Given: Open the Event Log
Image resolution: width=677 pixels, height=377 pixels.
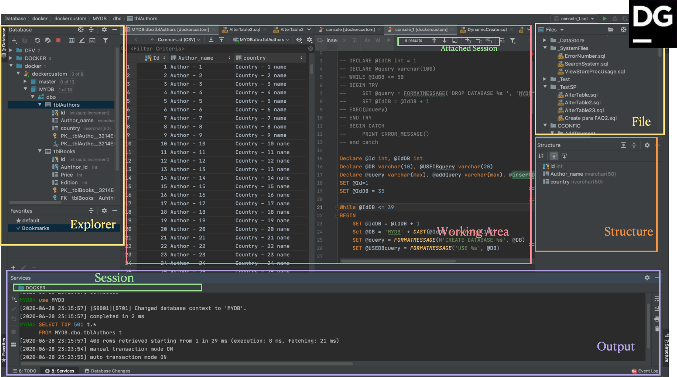Looking at the screenshot, I should tap(645, 371).
